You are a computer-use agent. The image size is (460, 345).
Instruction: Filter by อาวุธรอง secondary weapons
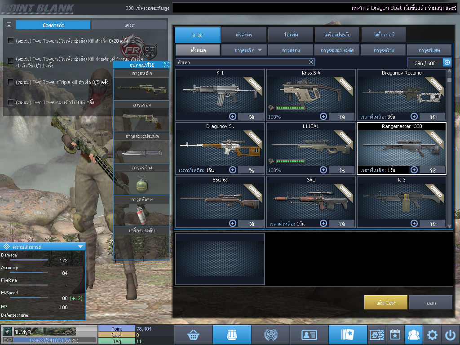coord(291,50)
